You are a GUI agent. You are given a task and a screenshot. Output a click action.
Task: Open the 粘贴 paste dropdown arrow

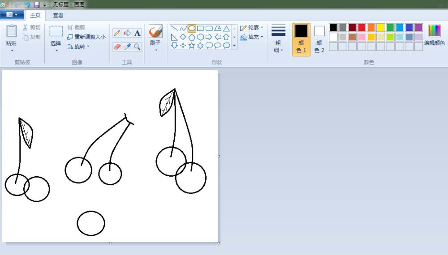12,51
